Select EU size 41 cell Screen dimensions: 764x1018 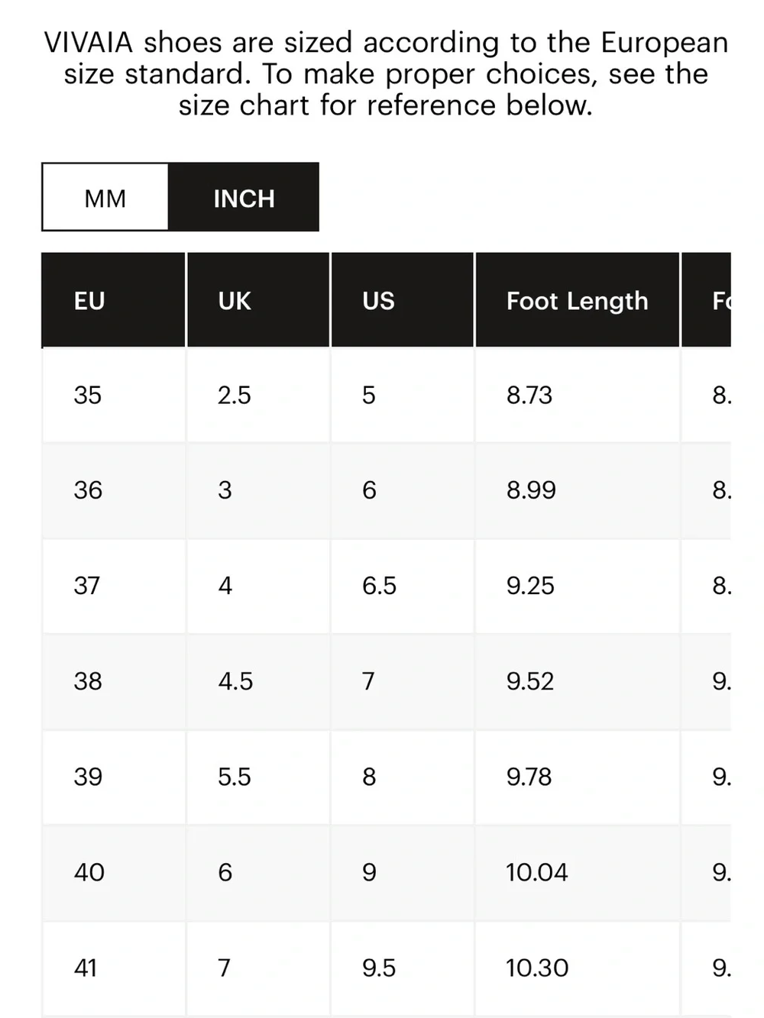click(113, 968)
